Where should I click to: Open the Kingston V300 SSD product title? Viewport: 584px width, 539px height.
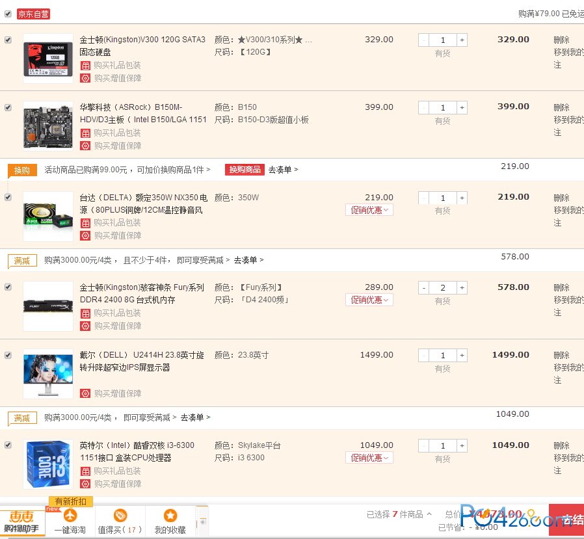click(x=142, y=46)
